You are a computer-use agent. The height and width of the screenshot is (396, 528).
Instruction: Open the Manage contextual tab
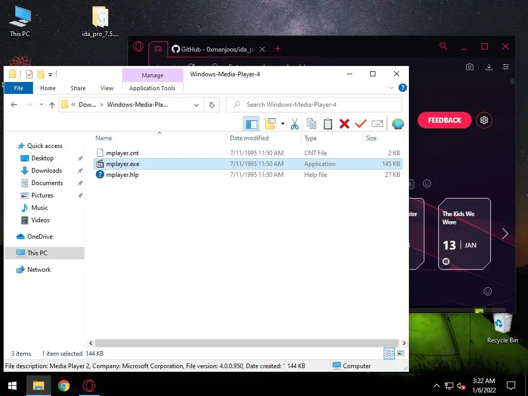[153, 75]
